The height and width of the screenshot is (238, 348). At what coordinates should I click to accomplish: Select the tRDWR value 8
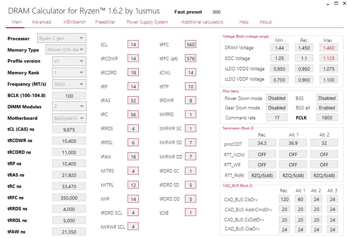pyautogui.click(x=191, y=100)
